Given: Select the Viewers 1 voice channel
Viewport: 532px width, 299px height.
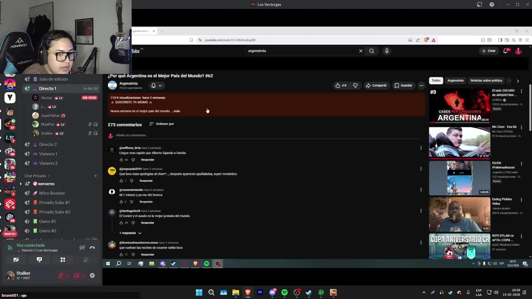Looking at the screenshot, I should 48,154.
